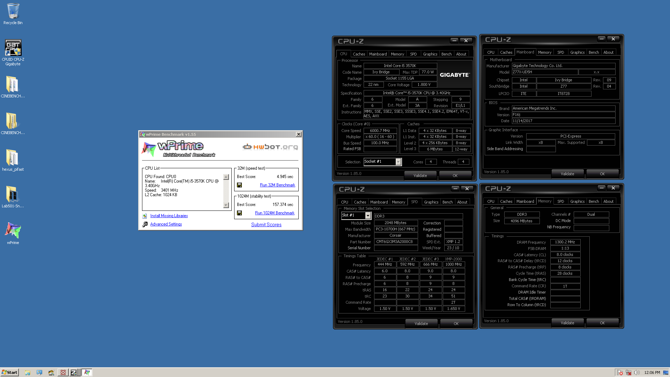Viewport: 670px width, 377px height.
Task: Open SPD tab in Memory window
Action: [x=560, y=201]
